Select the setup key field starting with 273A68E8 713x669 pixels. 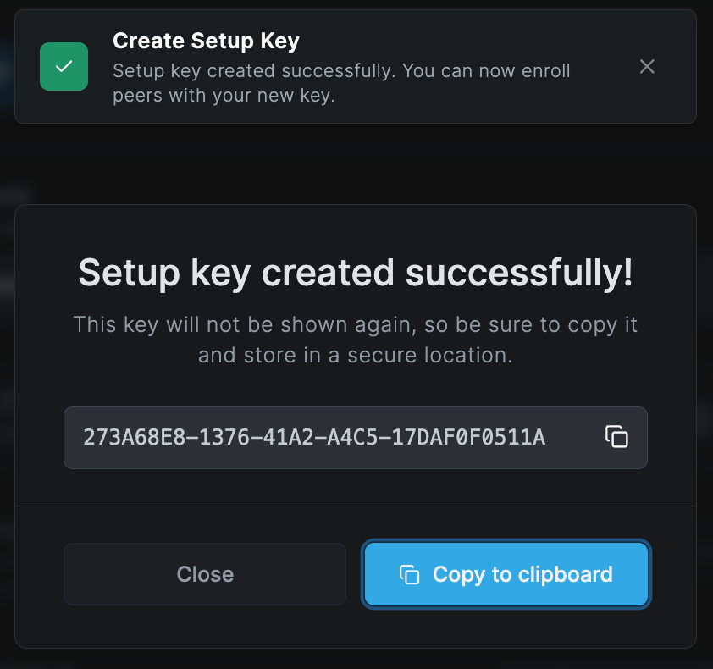pos(356,438)
